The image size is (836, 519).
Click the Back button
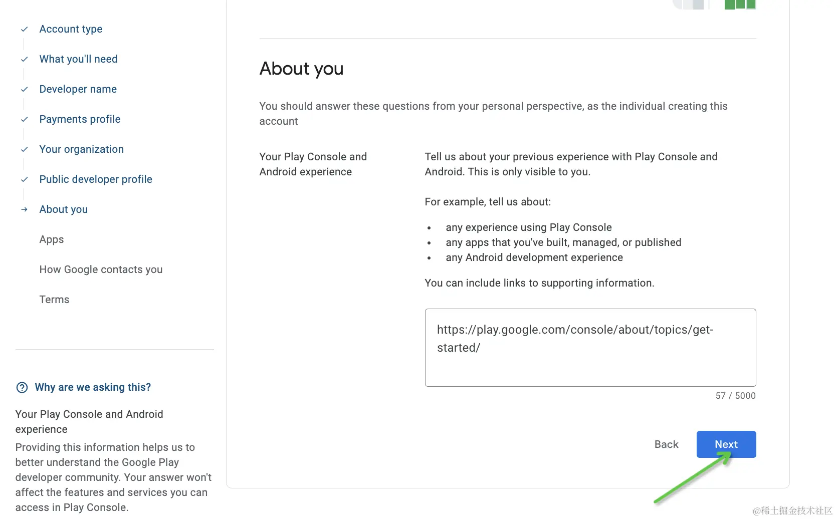[x=666, y=444]
